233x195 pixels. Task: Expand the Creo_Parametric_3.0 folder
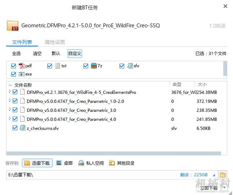click(10, 109)
